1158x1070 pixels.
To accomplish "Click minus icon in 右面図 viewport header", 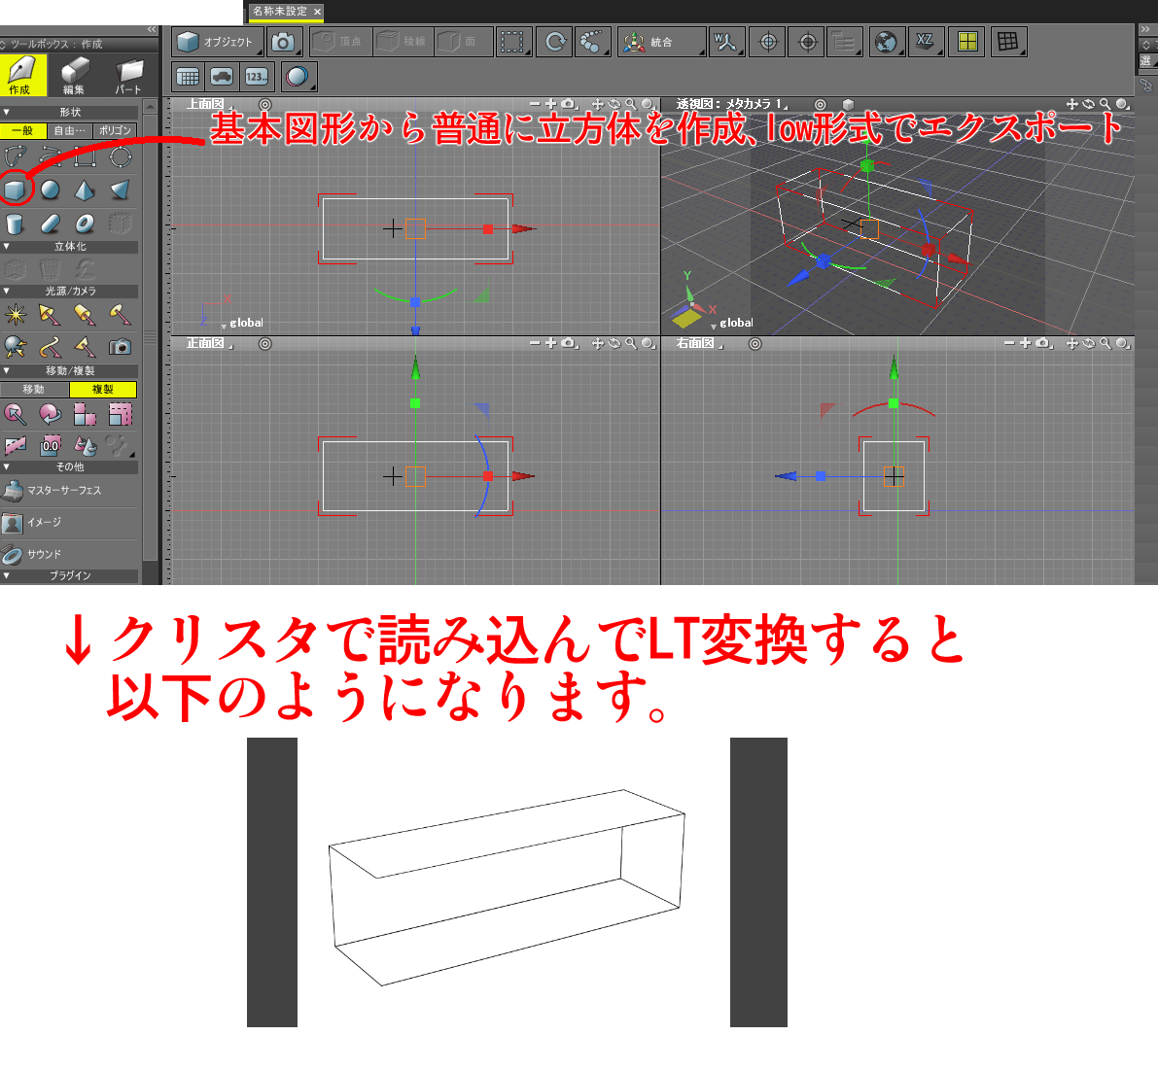I will (1009, 343).
